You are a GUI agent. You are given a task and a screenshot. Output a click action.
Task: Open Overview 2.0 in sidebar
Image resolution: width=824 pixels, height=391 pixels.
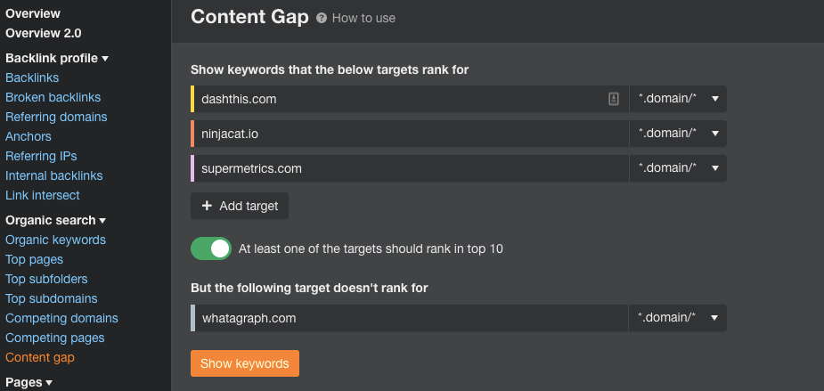[43, 33]
